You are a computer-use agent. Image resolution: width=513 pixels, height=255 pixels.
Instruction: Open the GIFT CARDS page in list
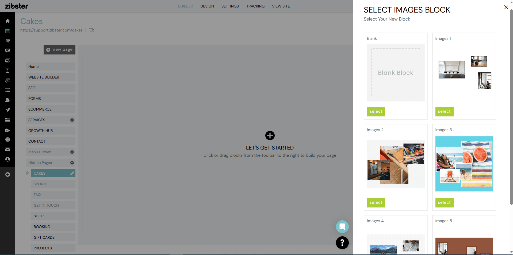tap(53, 237)
